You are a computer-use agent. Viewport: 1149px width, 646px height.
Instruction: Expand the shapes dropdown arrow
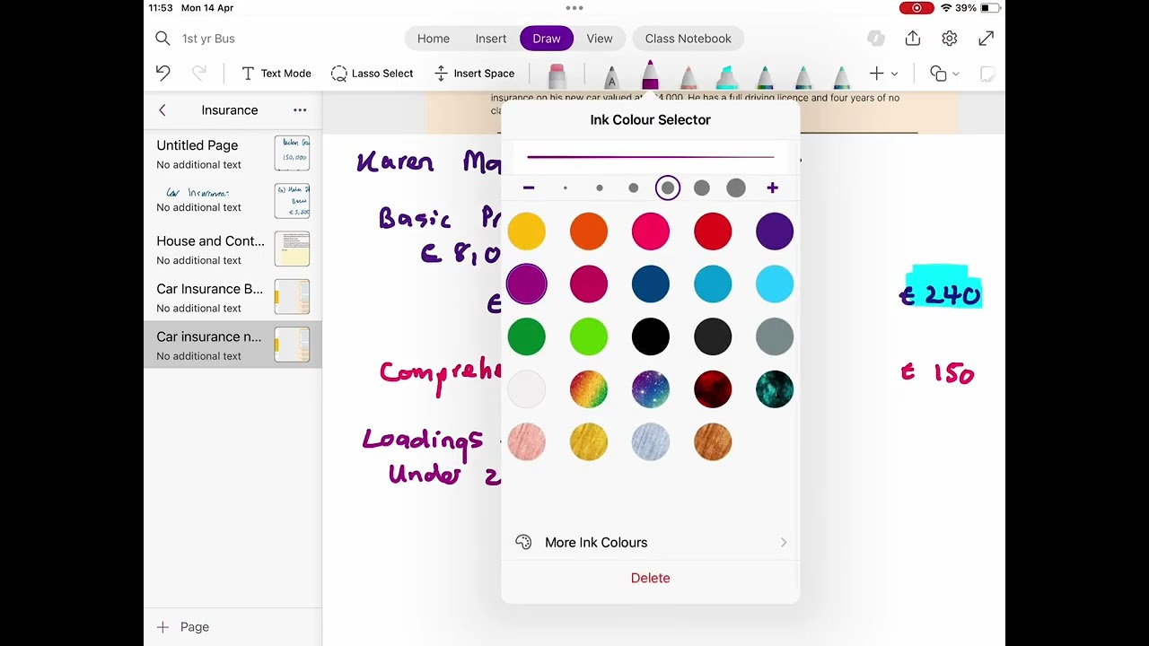(x=955, y=74)
